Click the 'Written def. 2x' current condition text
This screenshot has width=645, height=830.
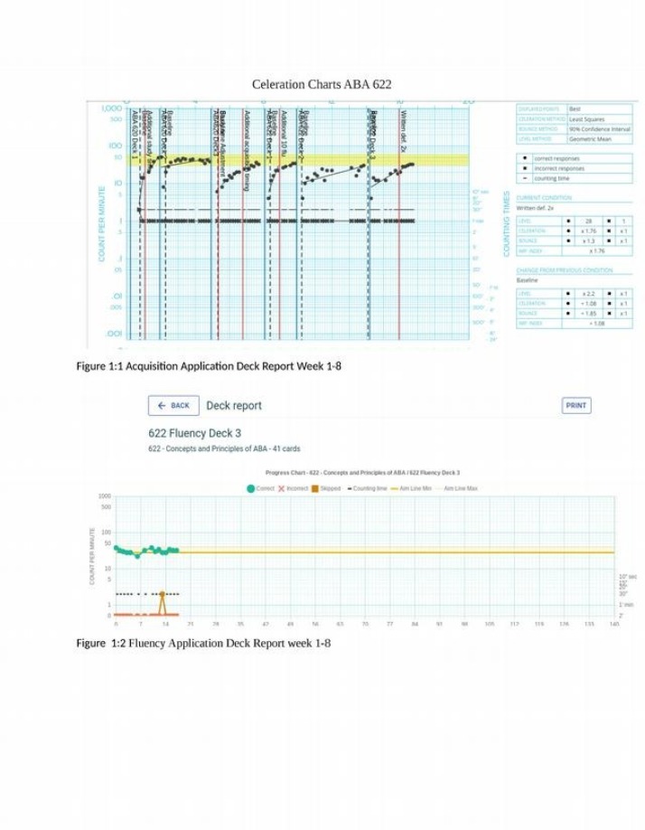click(x=535, y=208)
